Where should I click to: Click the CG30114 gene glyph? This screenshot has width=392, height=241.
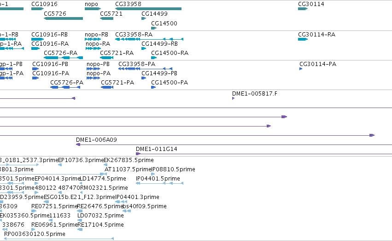(x=303, y=9)
